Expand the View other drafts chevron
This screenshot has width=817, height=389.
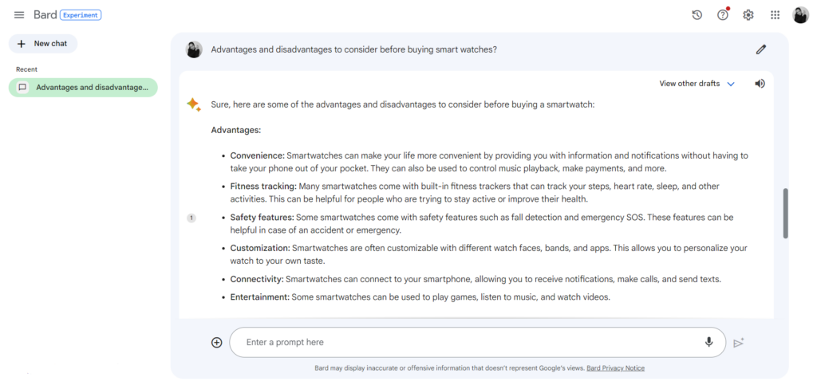click(x=731, y=84)
